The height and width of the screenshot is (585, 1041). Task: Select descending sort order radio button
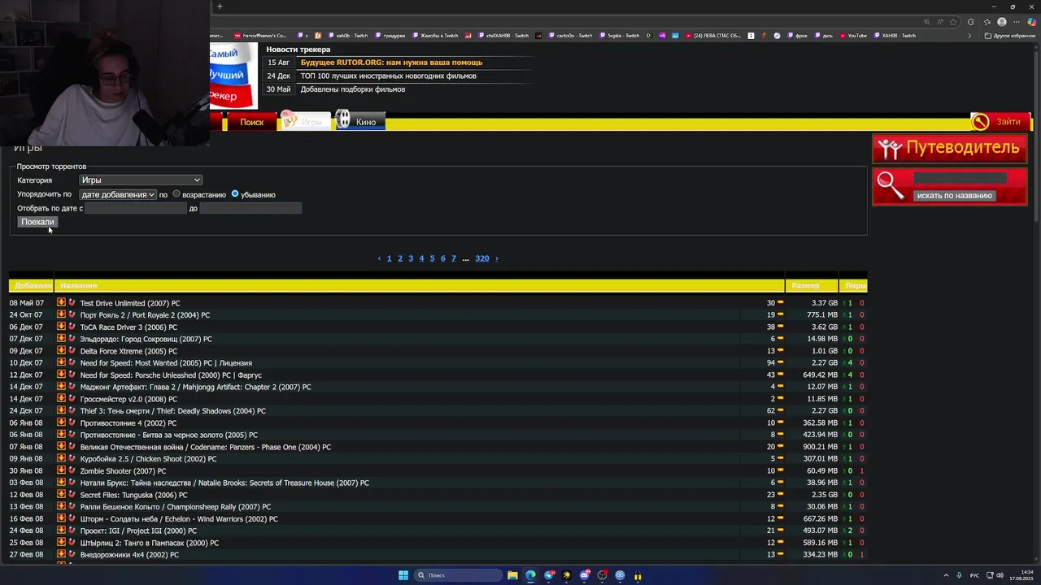pos(235,194)
